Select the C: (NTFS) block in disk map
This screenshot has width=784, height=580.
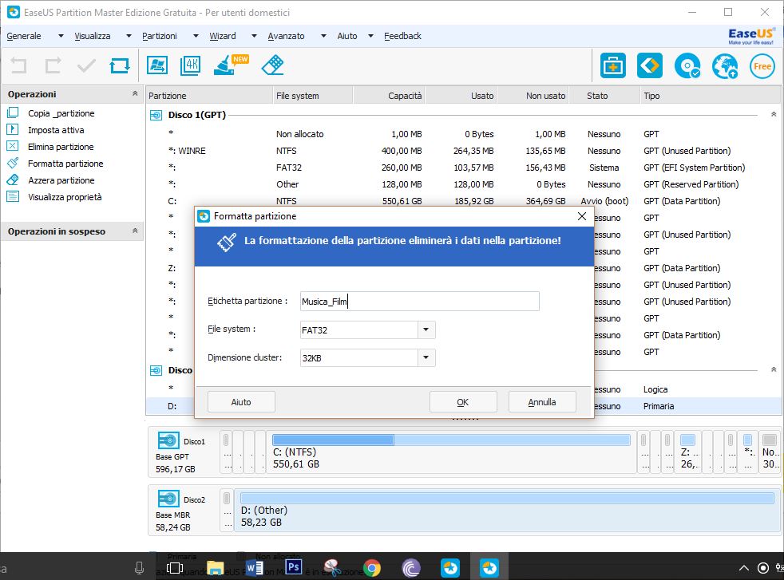pos(451,452)
